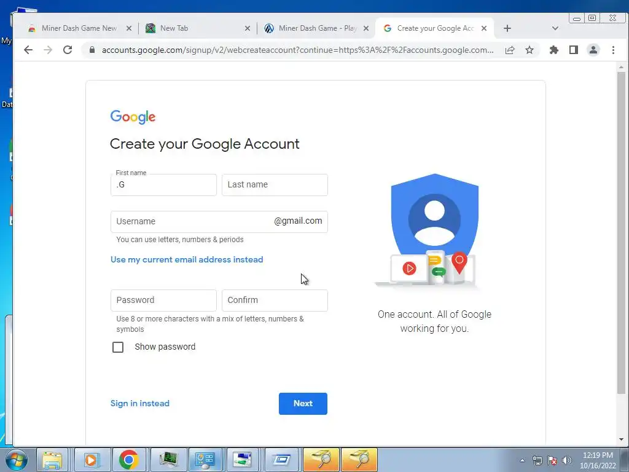Close the Create your Google Account tab
Image resolution: width=629 pixels, height=472 pixels.
(x=484, y=28)
